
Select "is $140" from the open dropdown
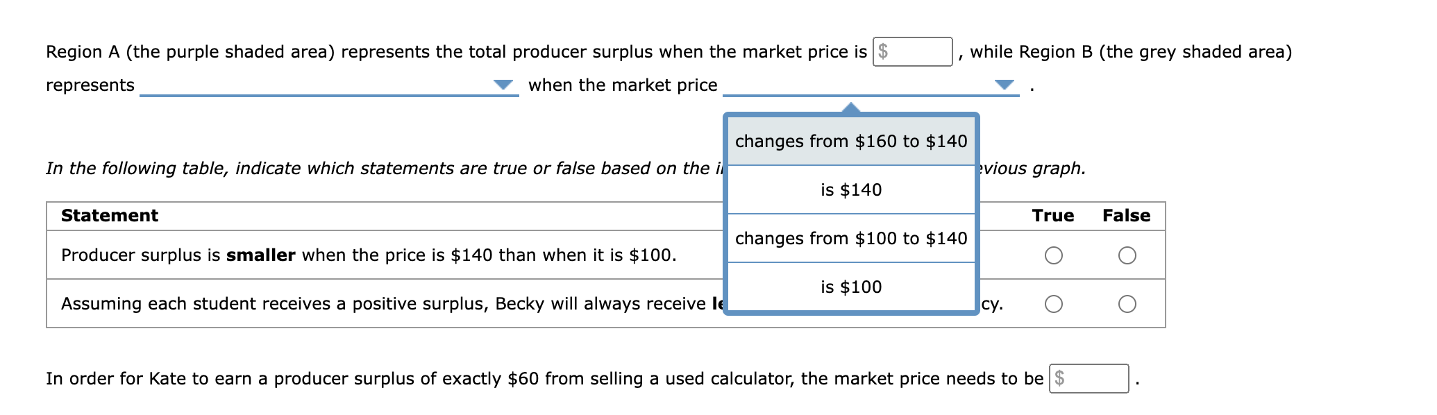pos(851,189)
